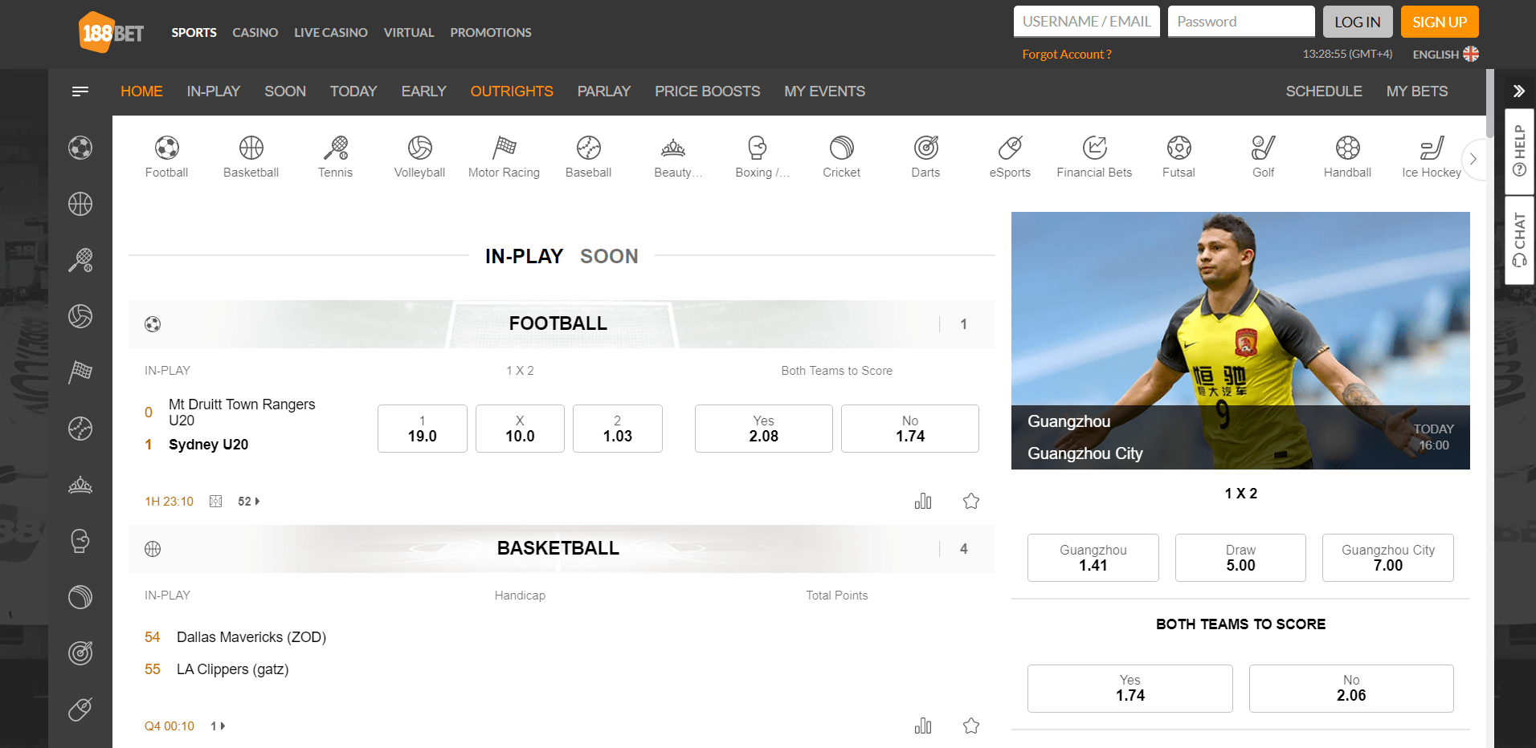Open the eSports category in the sports bar
The image size is (1536, 748).
tap(1009, 157)
